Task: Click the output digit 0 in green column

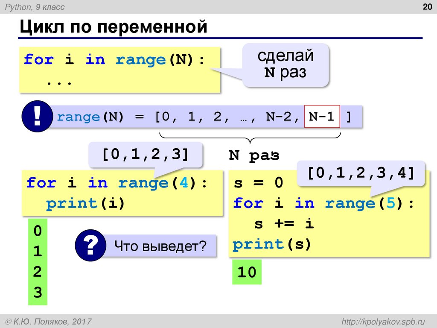Action: pos(38,231)
